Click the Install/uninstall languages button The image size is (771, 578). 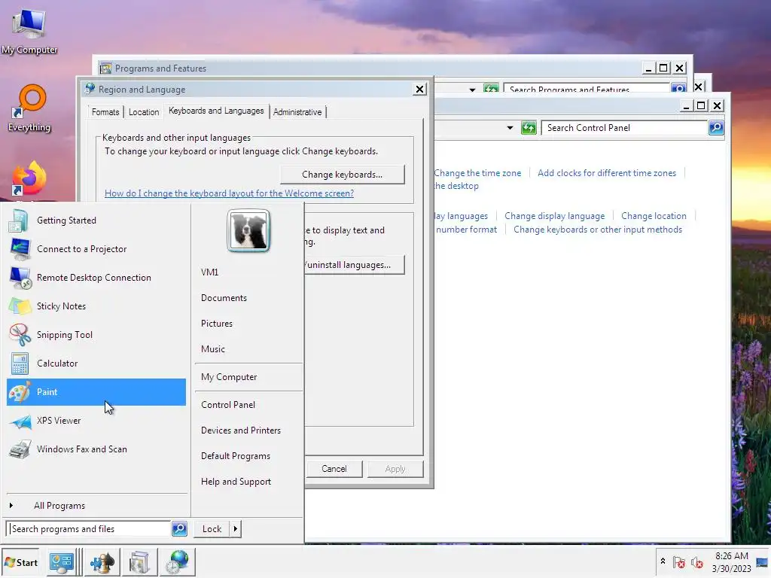click(354, 265)
